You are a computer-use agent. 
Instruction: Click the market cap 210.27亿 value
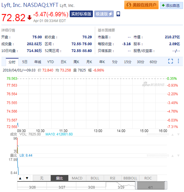pyautogui.click(x=172, y=37)
